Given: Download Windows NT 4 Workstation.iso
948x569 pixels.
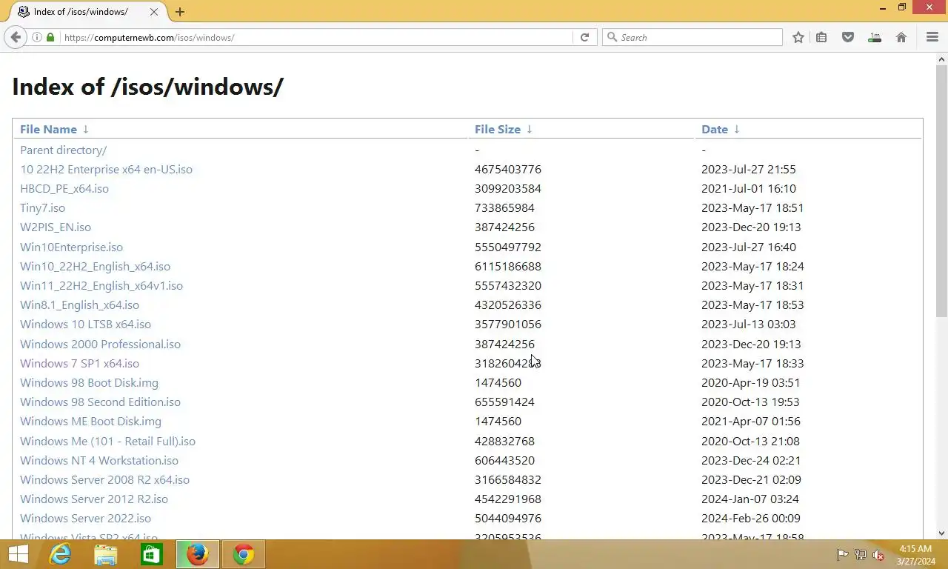Looking at the screenshot, I should [x=99, y=460].
